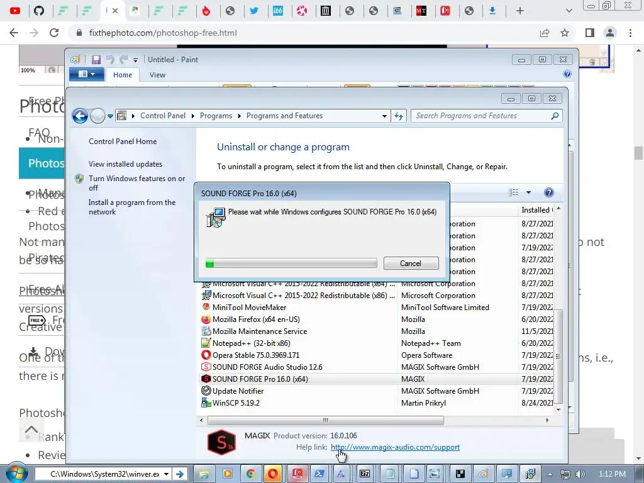Select Mozilla Firefox (x64 en-US) entry
The width and height of the screenshot is (644, 483).
[x=256, y=319]
